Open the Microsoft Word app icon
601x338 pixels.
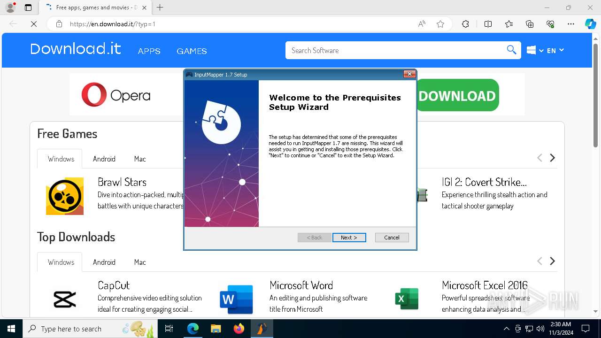237,299
